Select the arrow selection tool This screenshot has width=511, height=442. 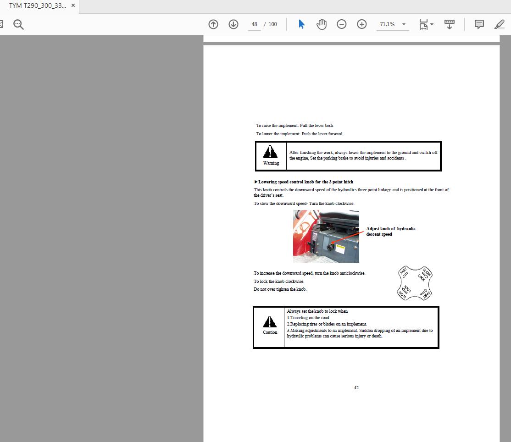point(301,24)
